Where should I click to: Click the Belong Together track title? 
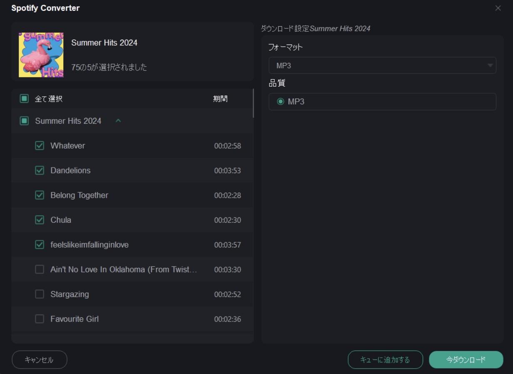[x=80, y=195]
